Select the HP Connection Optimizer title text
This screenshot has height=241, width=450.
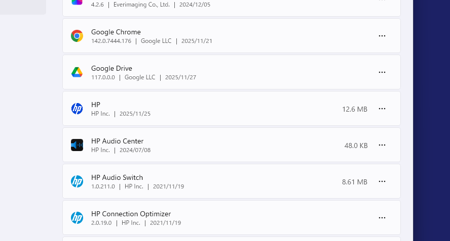point(131,214)
